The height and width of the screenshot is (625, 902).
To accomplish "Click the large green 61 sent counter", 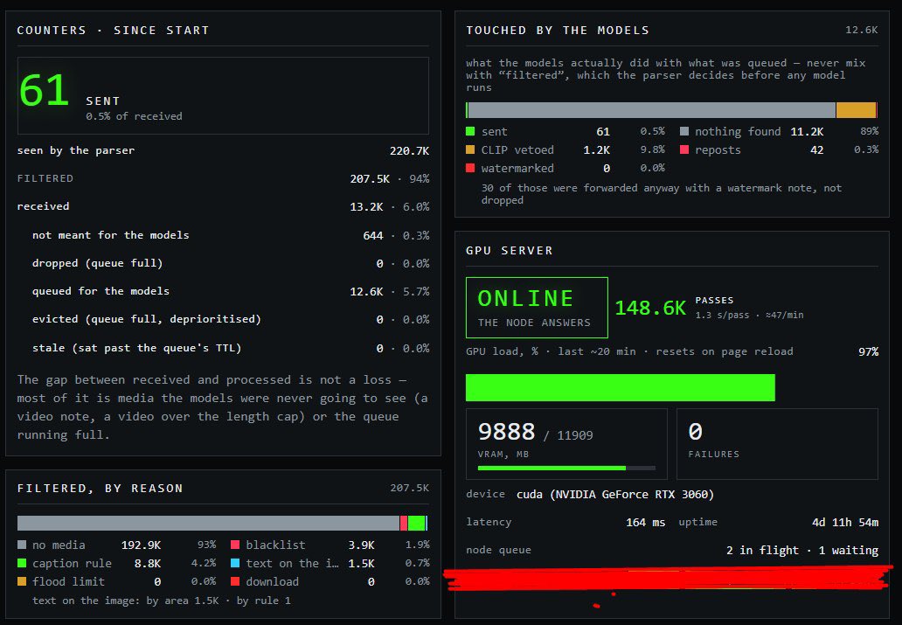I will click(45, 91).
